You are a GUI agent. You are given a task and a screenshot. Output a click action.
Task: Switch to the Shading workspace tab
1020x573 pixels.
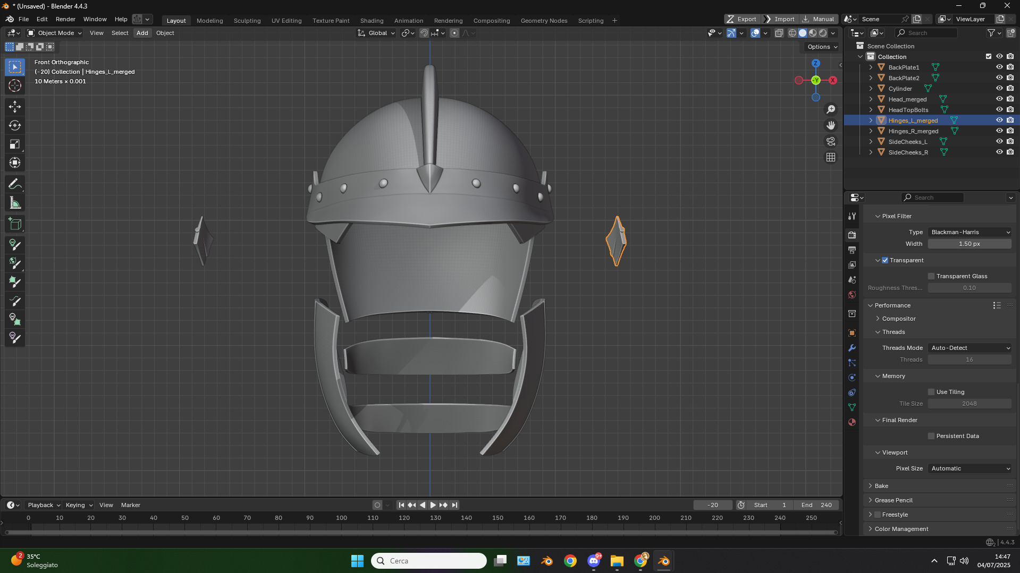pos(372,21)
